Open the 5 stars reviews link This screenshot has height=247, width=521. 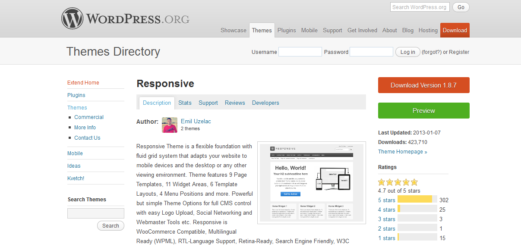[x=387, y=200]
